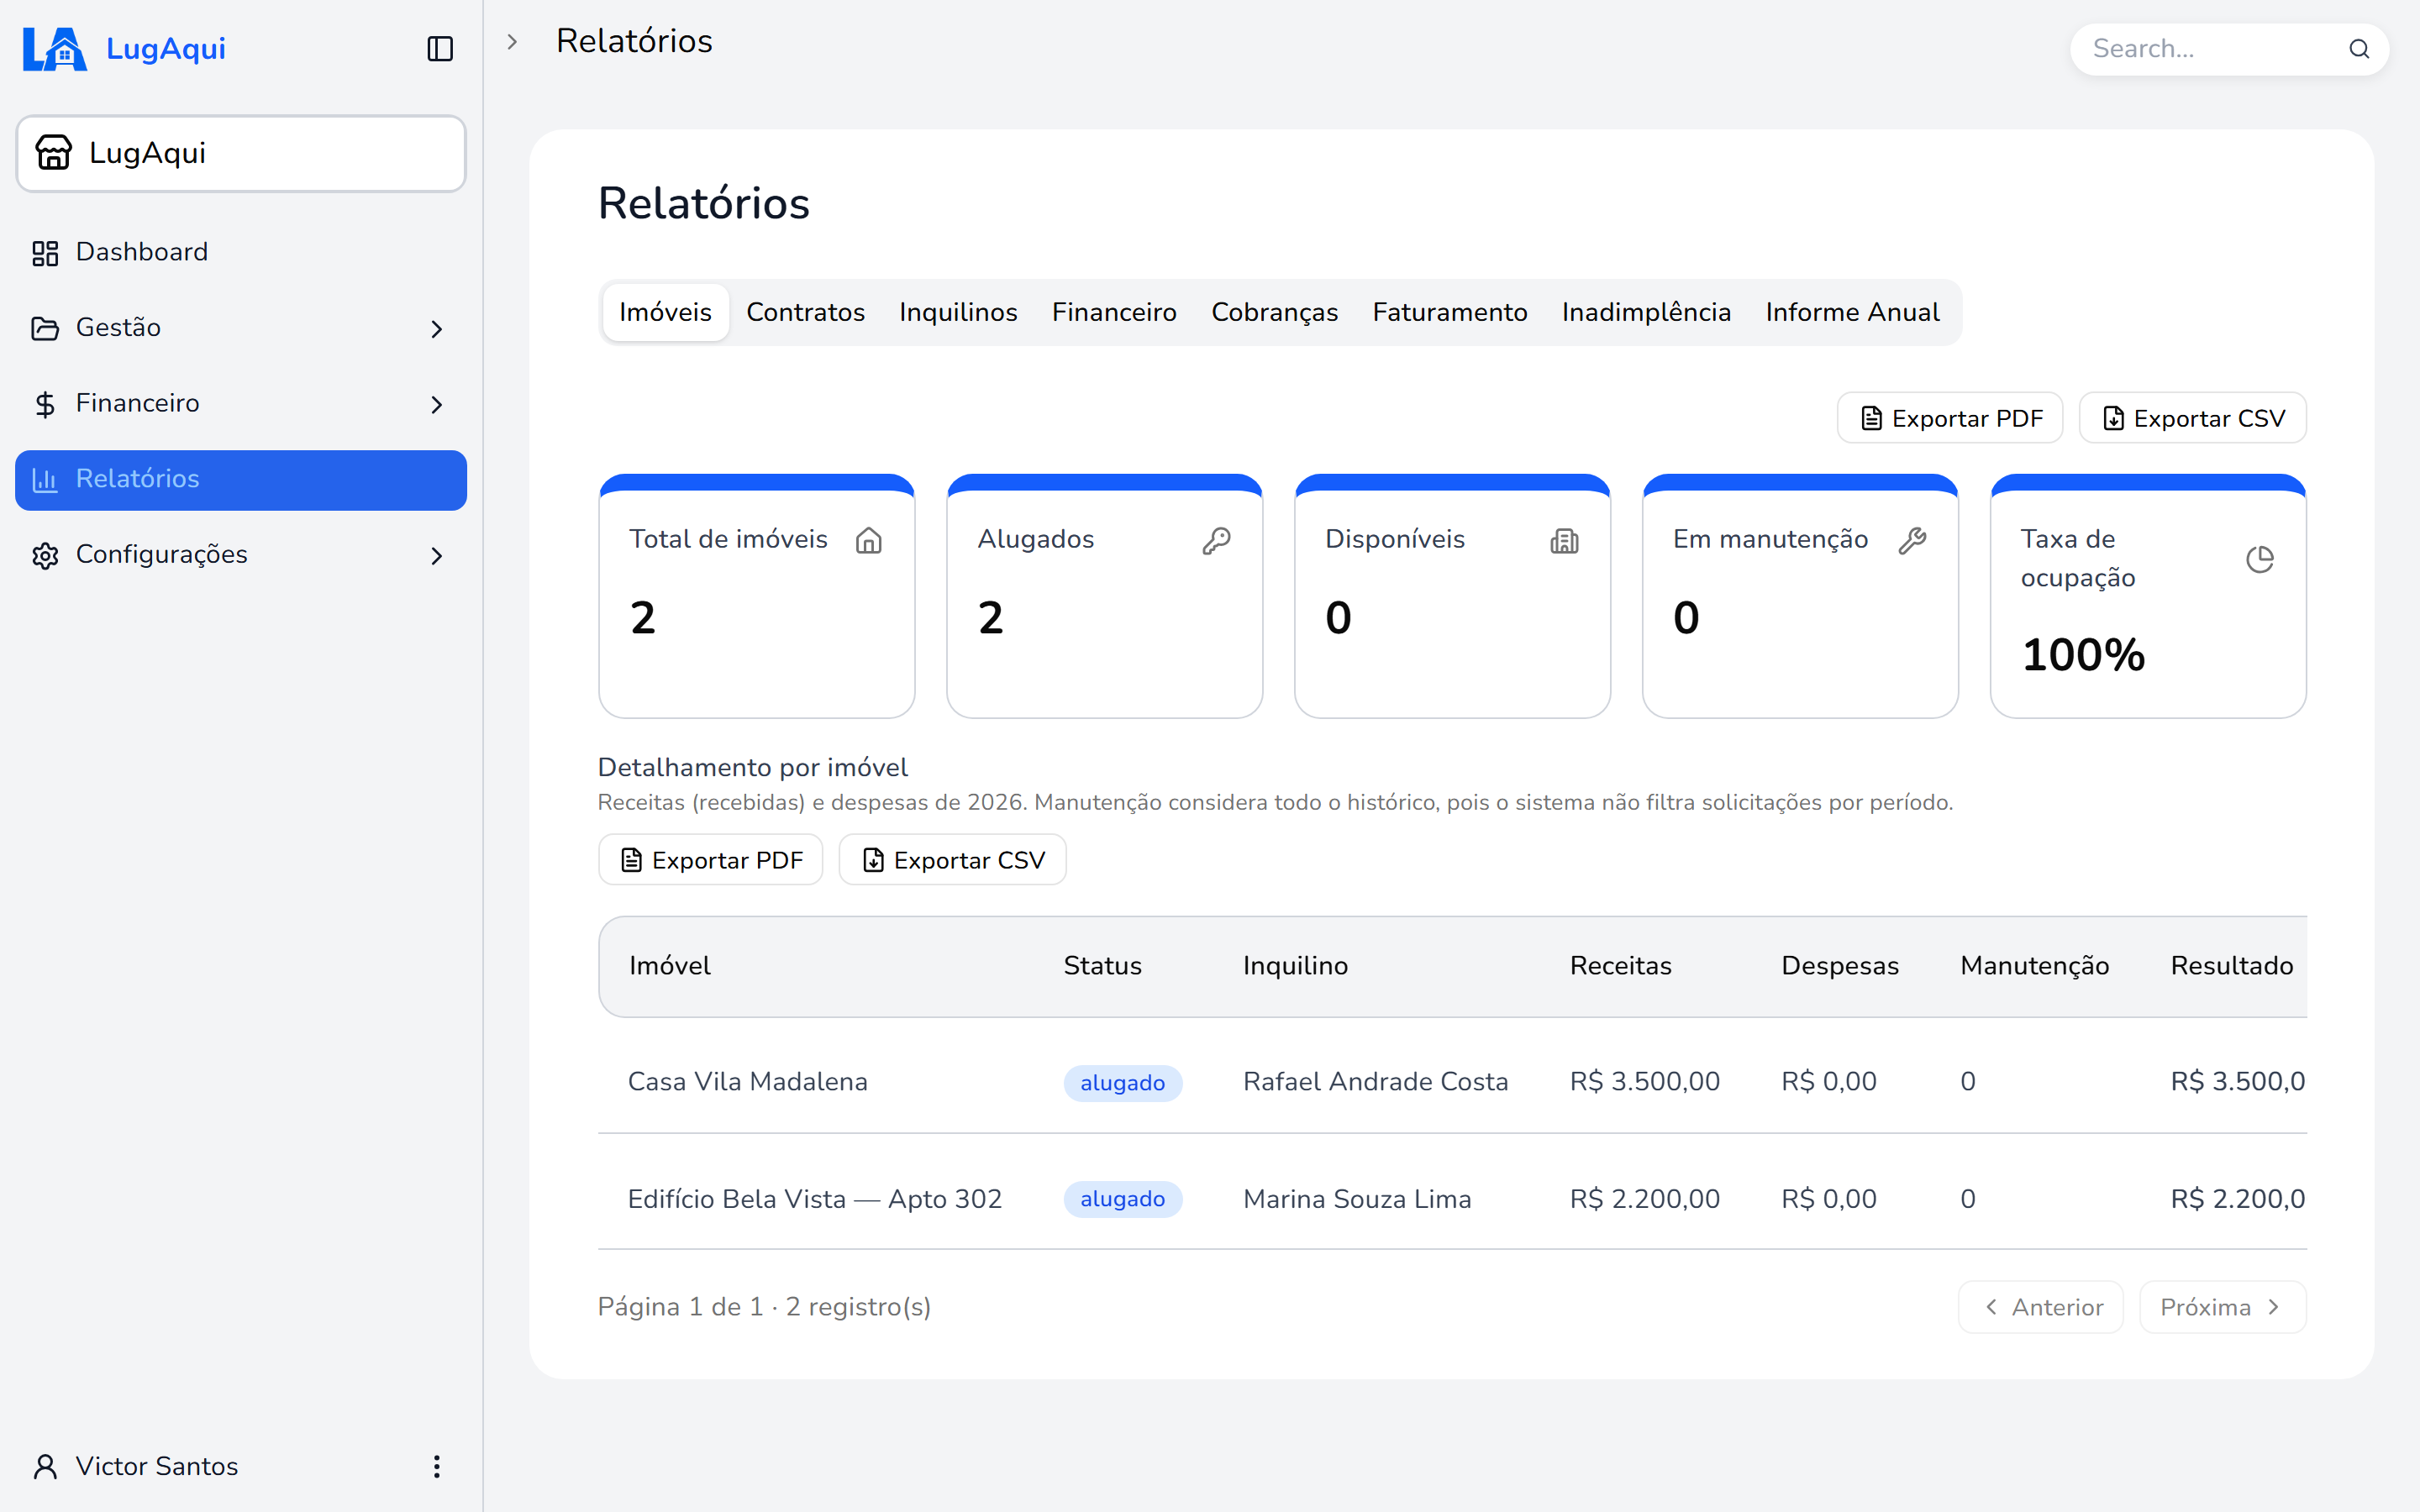Switch to the Financeiro report tab

tap(1114, 312)
